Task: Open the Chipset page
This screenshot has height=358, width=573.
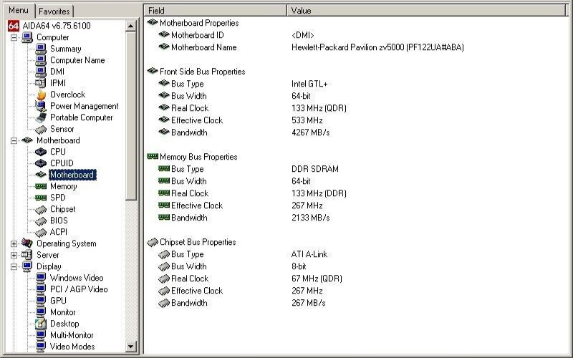Action: coord(63,209)
